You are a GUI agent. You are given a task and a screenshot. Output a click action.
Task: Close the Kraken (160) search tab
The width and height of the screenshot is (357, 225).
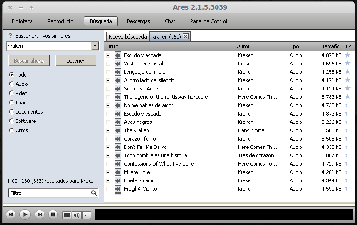[186, 37]
